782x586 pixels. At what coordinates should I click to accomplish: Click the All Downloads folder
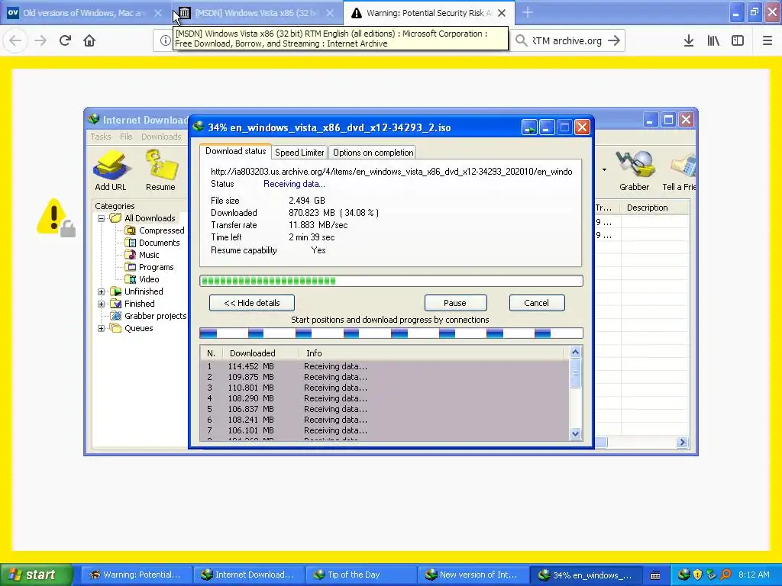point(143,218)
